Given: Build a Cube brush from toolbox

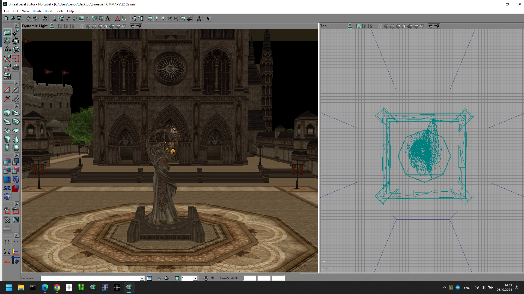Looking at the screenshot, I should pyautogui.click(x=7, y=113).
